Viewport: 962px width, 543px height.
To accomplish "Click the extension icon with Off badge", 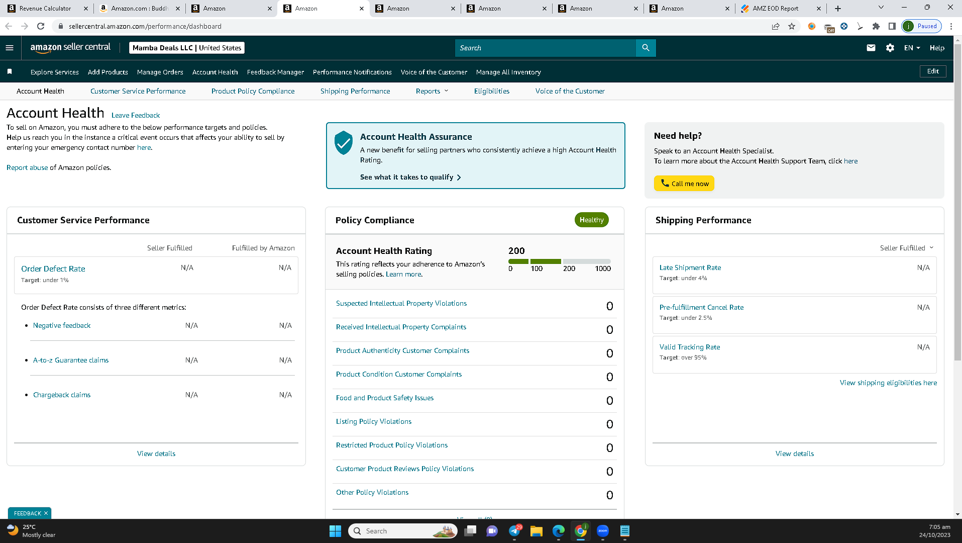I will (829, 28).
